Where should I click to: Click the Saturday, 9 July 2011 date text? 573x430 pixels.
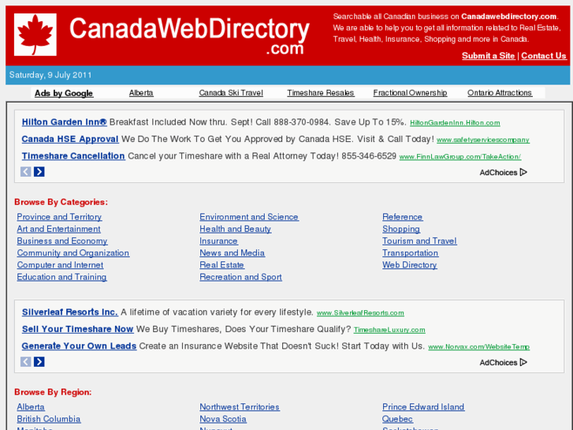click(50, 75)
